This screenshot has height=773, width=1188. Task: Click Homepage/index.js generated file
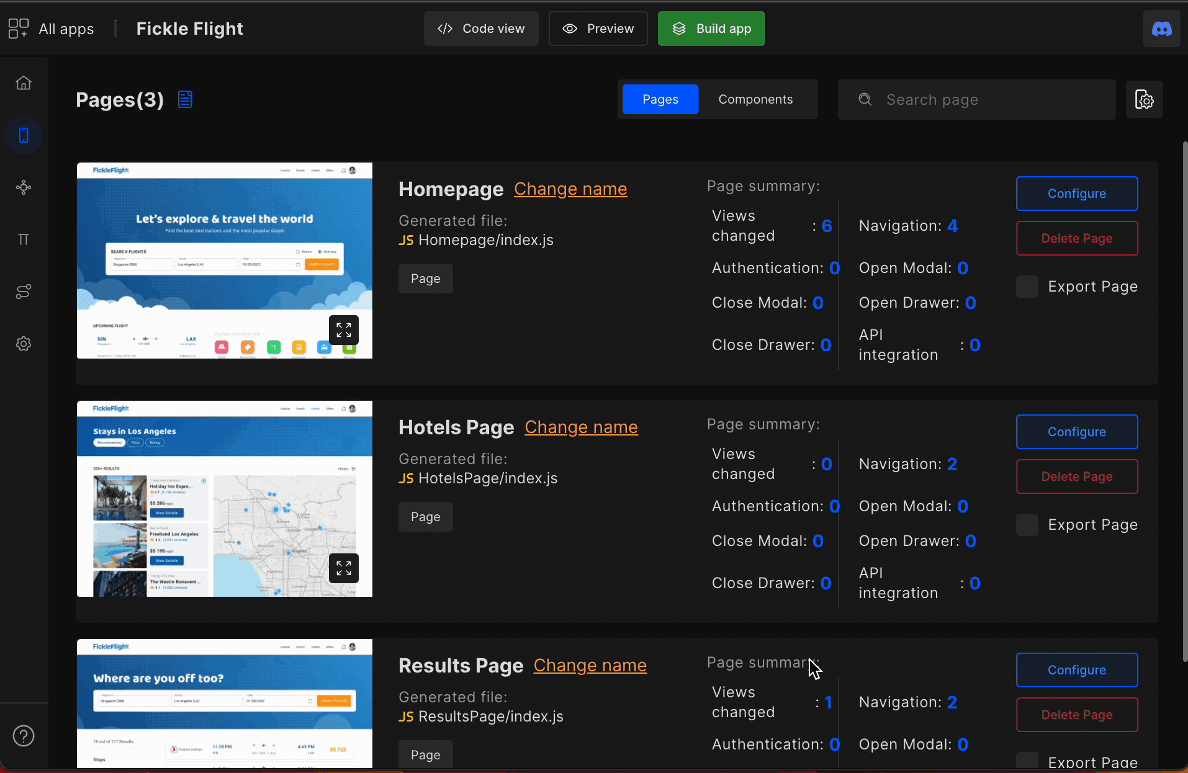tap(476, 240)
